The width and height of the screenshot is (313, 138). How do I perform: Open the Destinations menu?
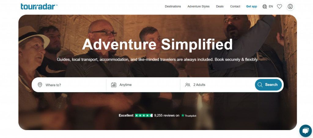click(173, 6)
